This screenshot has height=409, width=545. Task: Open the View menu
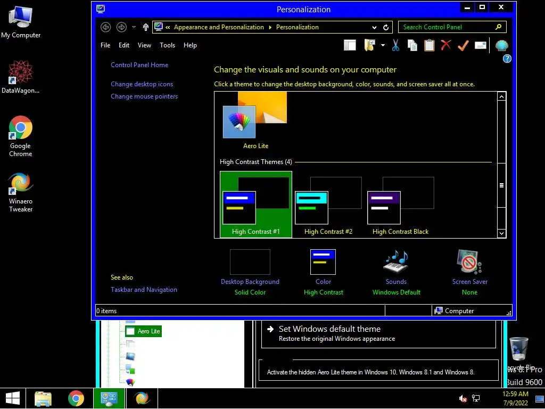144,45
